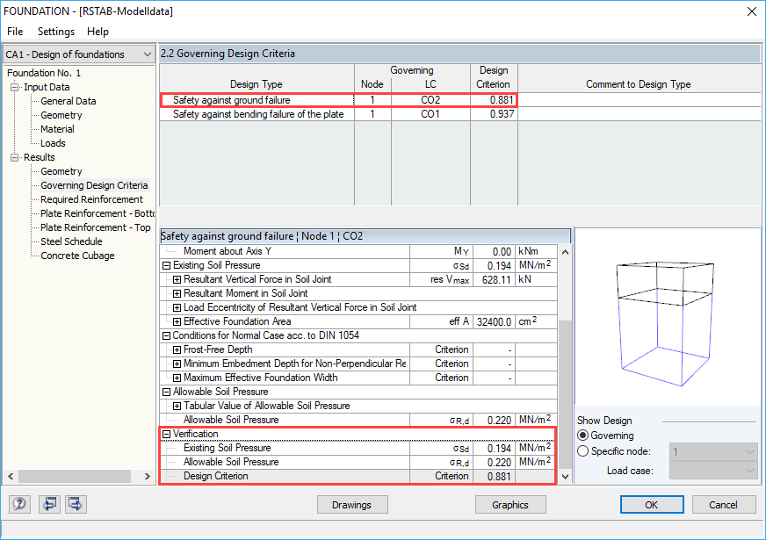Viewport: 766px width, 540px height.
Task: Select Plate Reinforcement - Top tree item
Action: 95,227
